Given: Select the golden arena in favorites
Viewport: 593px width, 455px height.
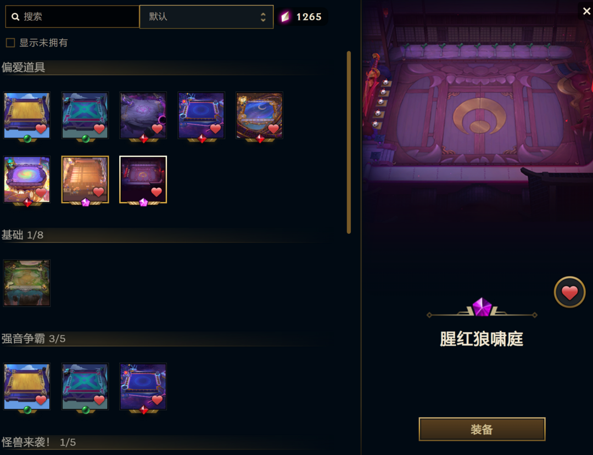Looking at the screenshot, I should (27, 115).
